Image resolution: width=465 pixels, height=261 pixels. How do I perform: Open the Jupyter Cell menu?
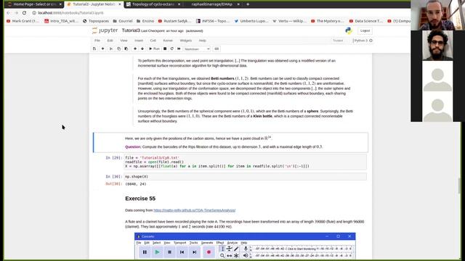coord(153,41)
